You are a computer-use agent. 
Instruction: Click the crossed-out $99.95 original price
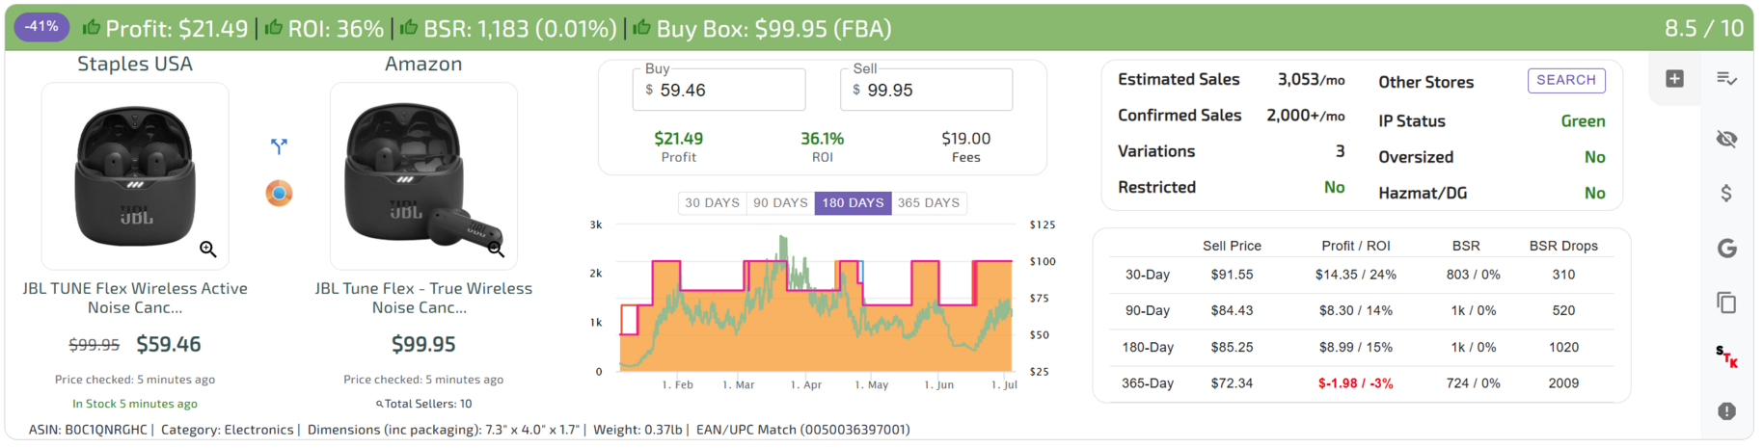pyautogui.click(x=95, y=345)
